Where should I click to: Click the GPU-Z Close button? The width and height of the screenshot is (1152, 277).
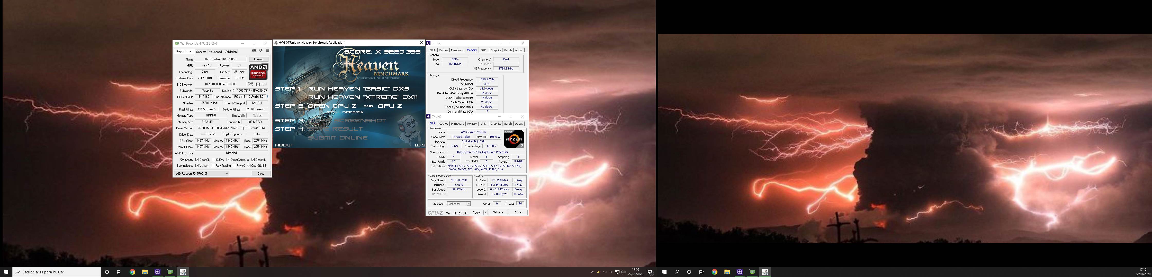(261, 174)
